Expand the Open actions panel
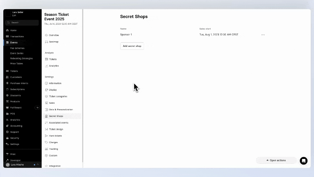 (276, 160)
